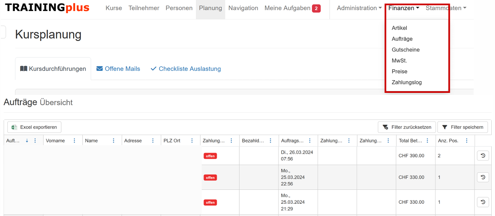Click history icon for CHF 390.00 order
495x216 pixels.
point(483,156)
